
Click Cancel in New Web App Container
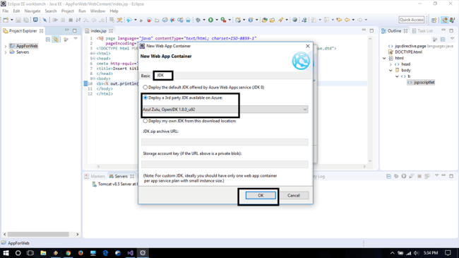pyautogui.click(x=293, y=196)
